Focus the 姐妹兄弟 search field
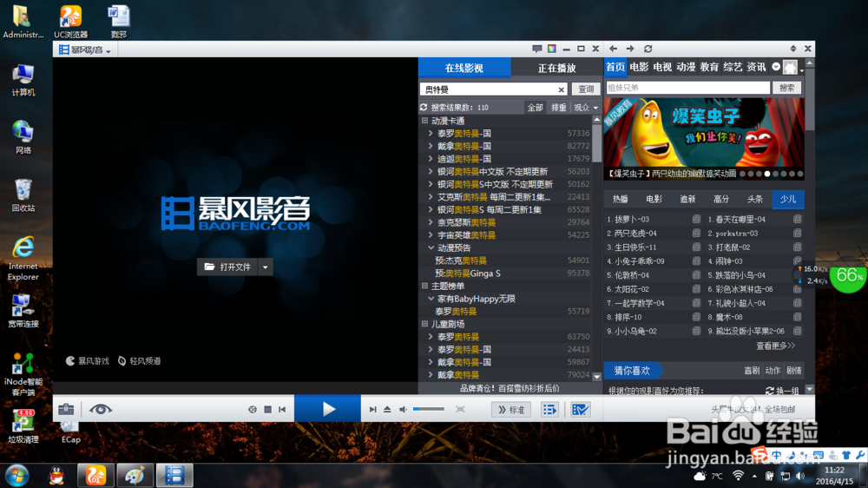This screenshot has width=868, height=488. coord(687,88)
